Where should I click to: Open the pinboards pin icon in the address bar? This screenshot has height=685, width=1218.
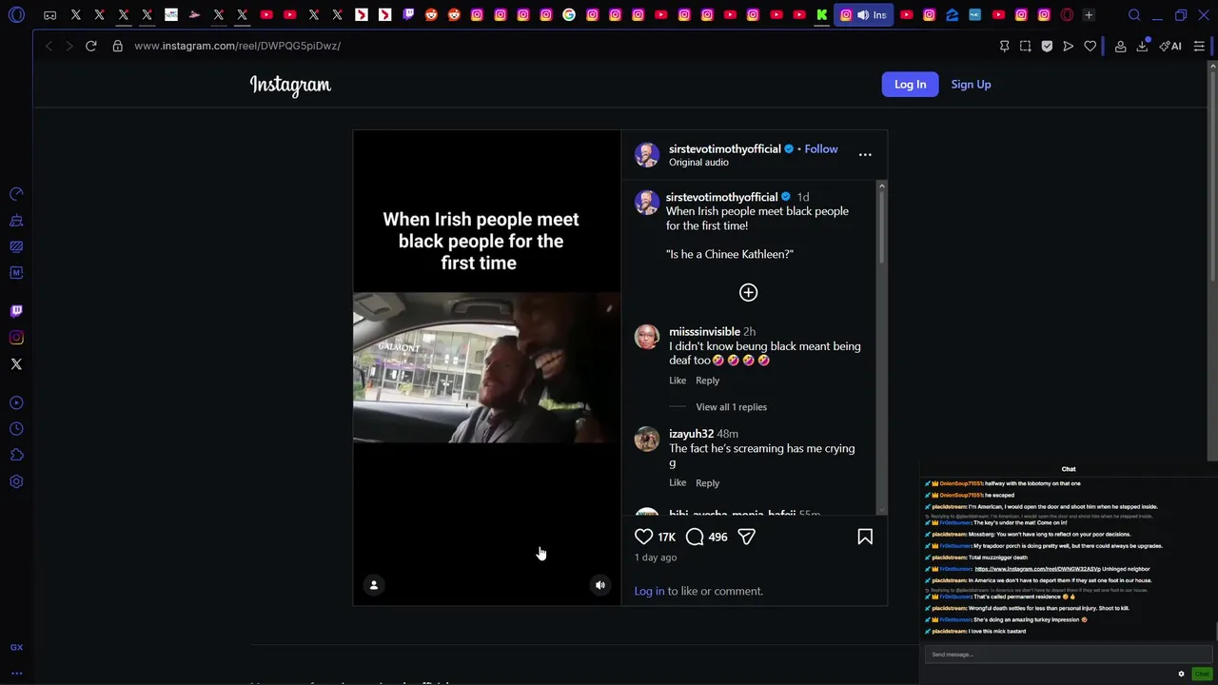click(1004, 46)
